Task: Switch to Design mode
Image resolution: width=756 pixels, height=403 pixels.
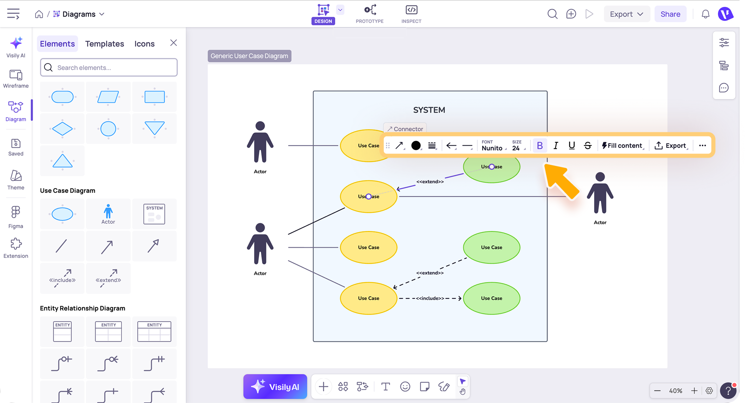Action: pos(323,14)
